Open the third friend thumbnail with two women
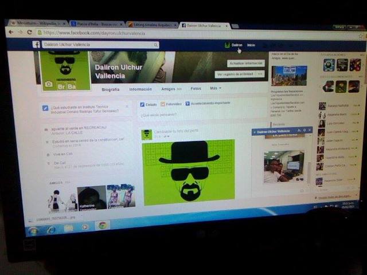 [121, 196]
